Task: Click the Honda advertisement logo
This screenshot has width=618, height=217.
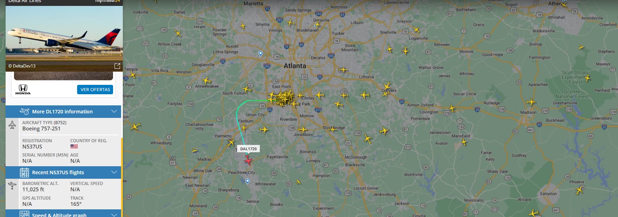Action: click(23, 89)
